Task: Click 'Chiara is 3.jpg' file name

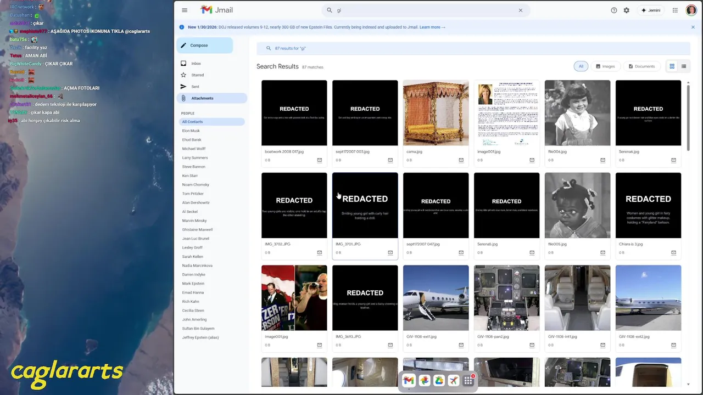Action: point(631,244)
